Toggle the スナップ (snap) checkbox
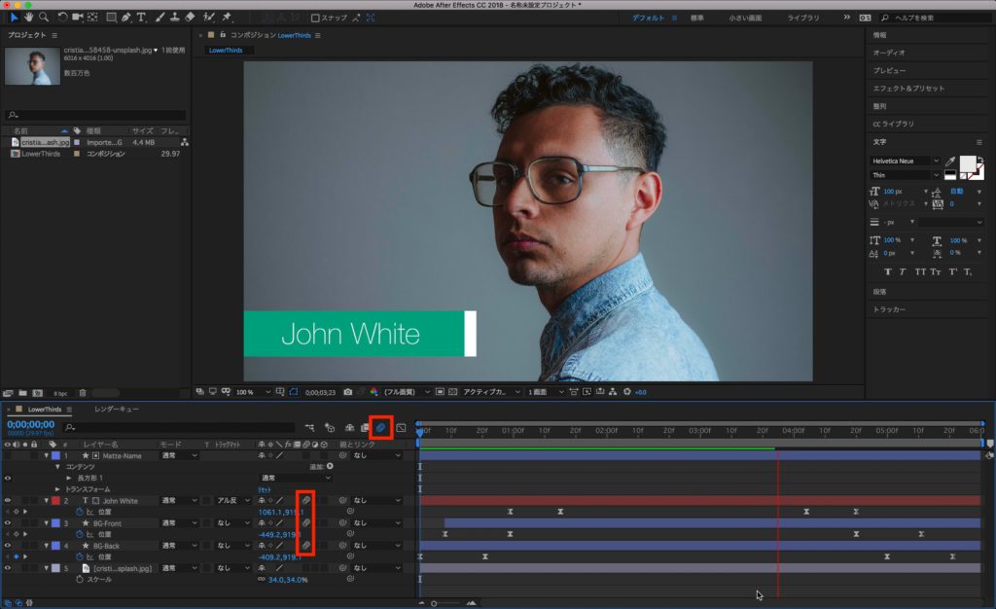 313,18
